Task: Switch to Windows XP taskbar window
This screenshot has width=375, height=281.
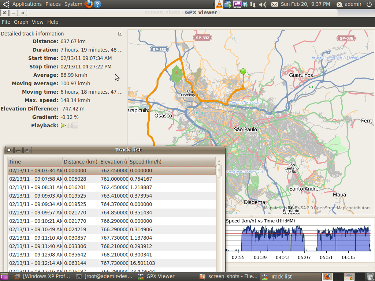Action: (42, 276)
